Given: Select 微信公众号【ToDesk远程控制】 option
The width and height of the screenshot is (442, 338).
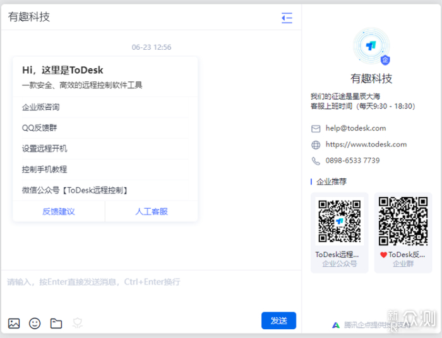Looking at the screenshot, I should click(105, 190).
